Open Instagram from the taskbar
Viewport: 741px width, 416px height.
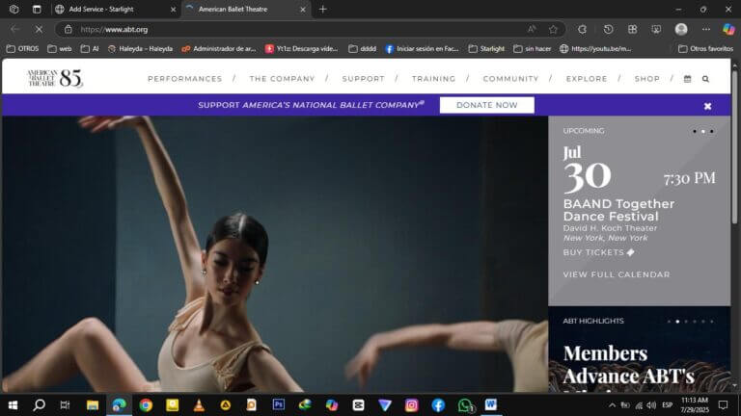411,405
